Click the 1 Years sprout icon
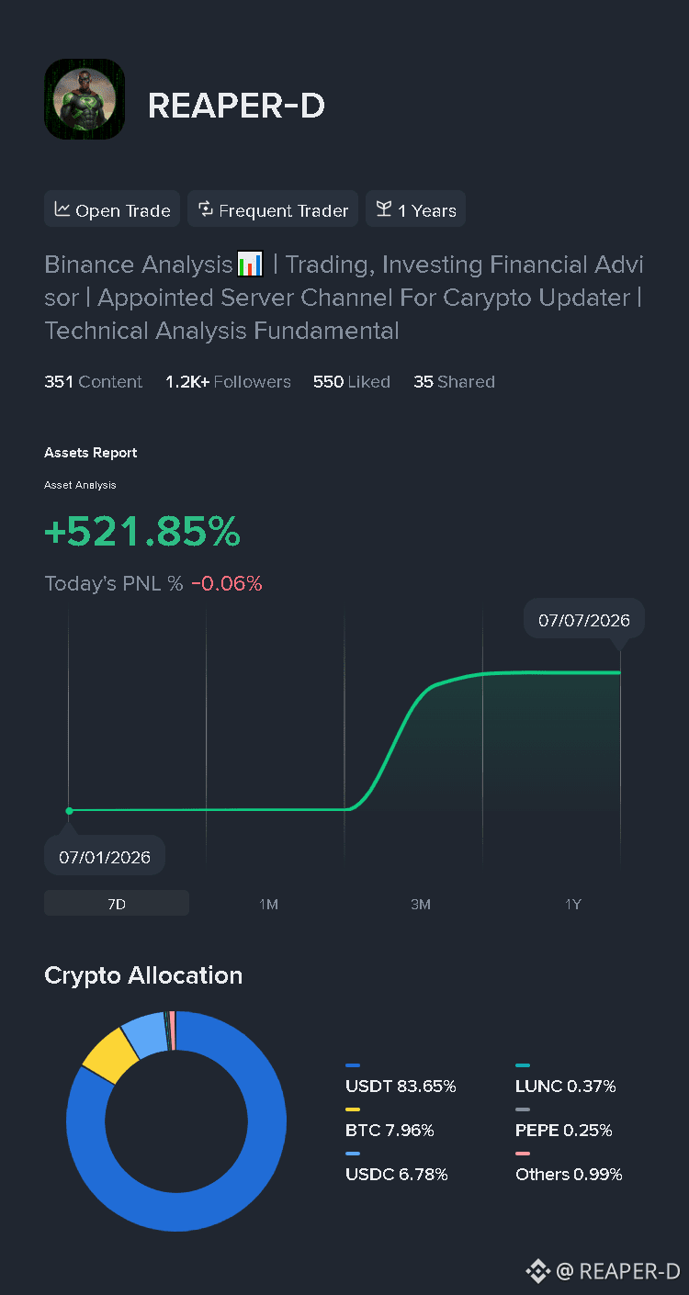 384,209
